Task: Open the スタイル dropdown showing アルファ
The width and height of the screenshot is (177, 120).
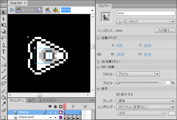Action: [x=138, y=74]
